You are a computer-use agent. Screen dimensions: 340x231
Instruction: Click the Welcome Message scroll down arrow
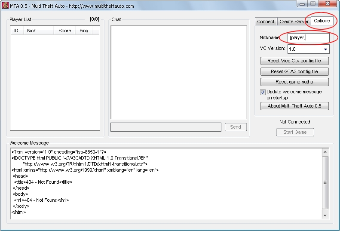click(325, 216)
